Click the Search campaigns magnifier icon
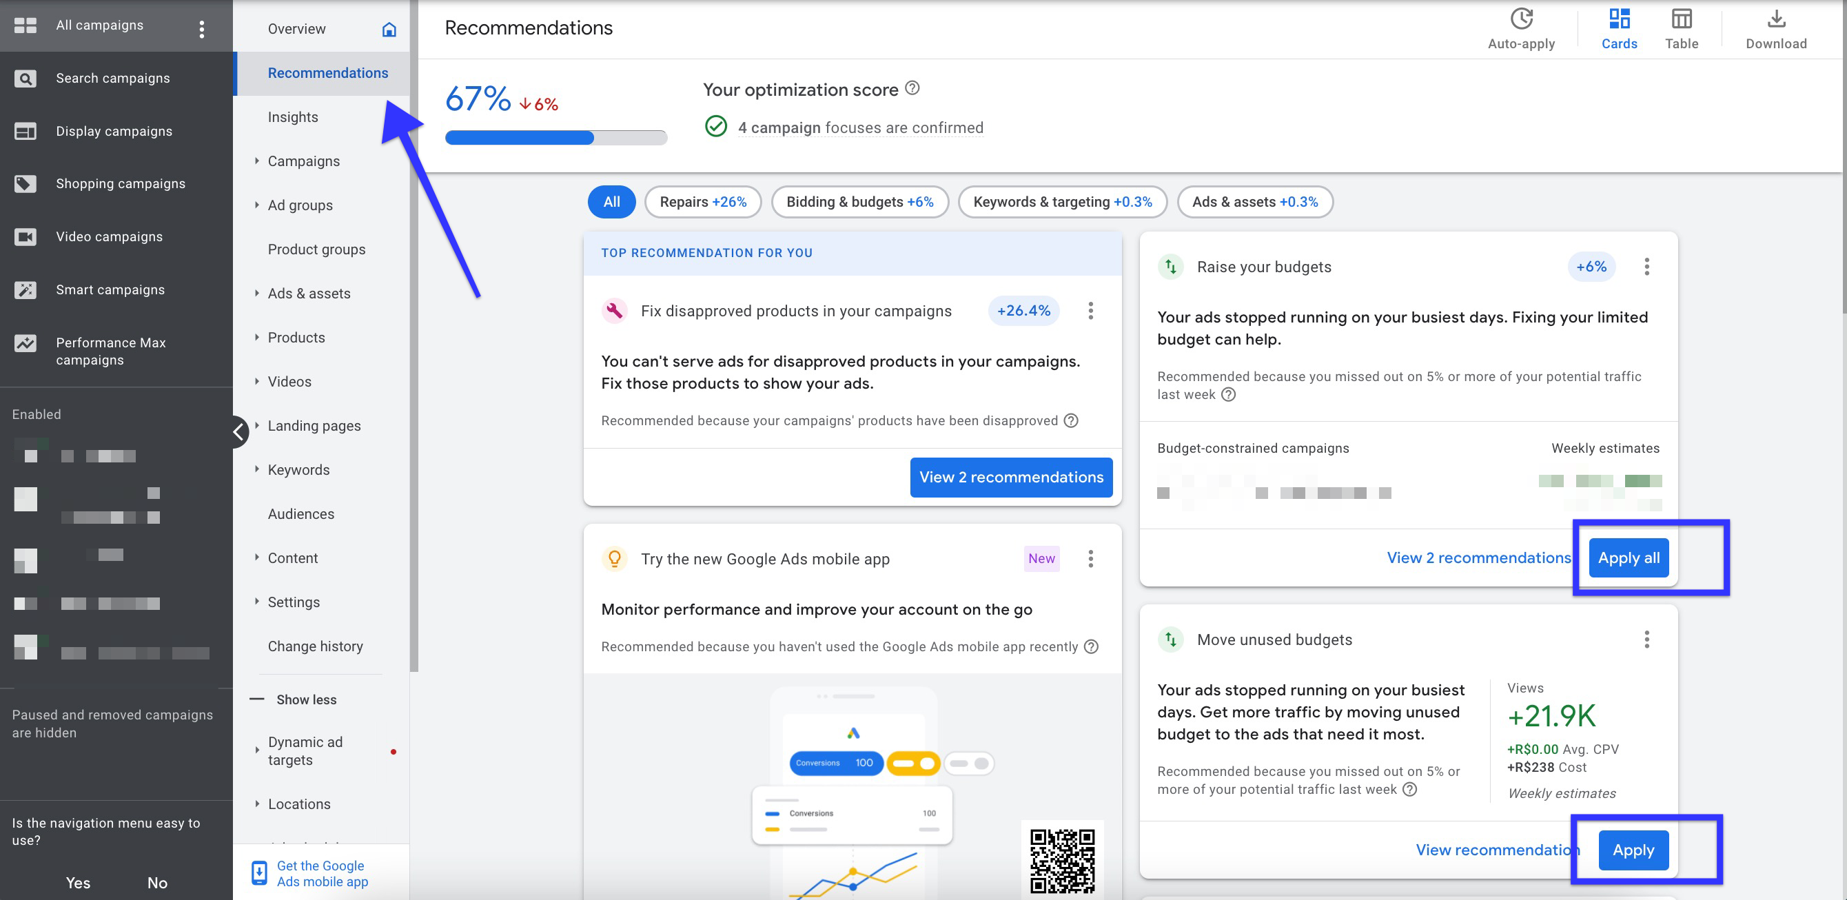This screenshot has width=1847, height=900. (25, 78)
